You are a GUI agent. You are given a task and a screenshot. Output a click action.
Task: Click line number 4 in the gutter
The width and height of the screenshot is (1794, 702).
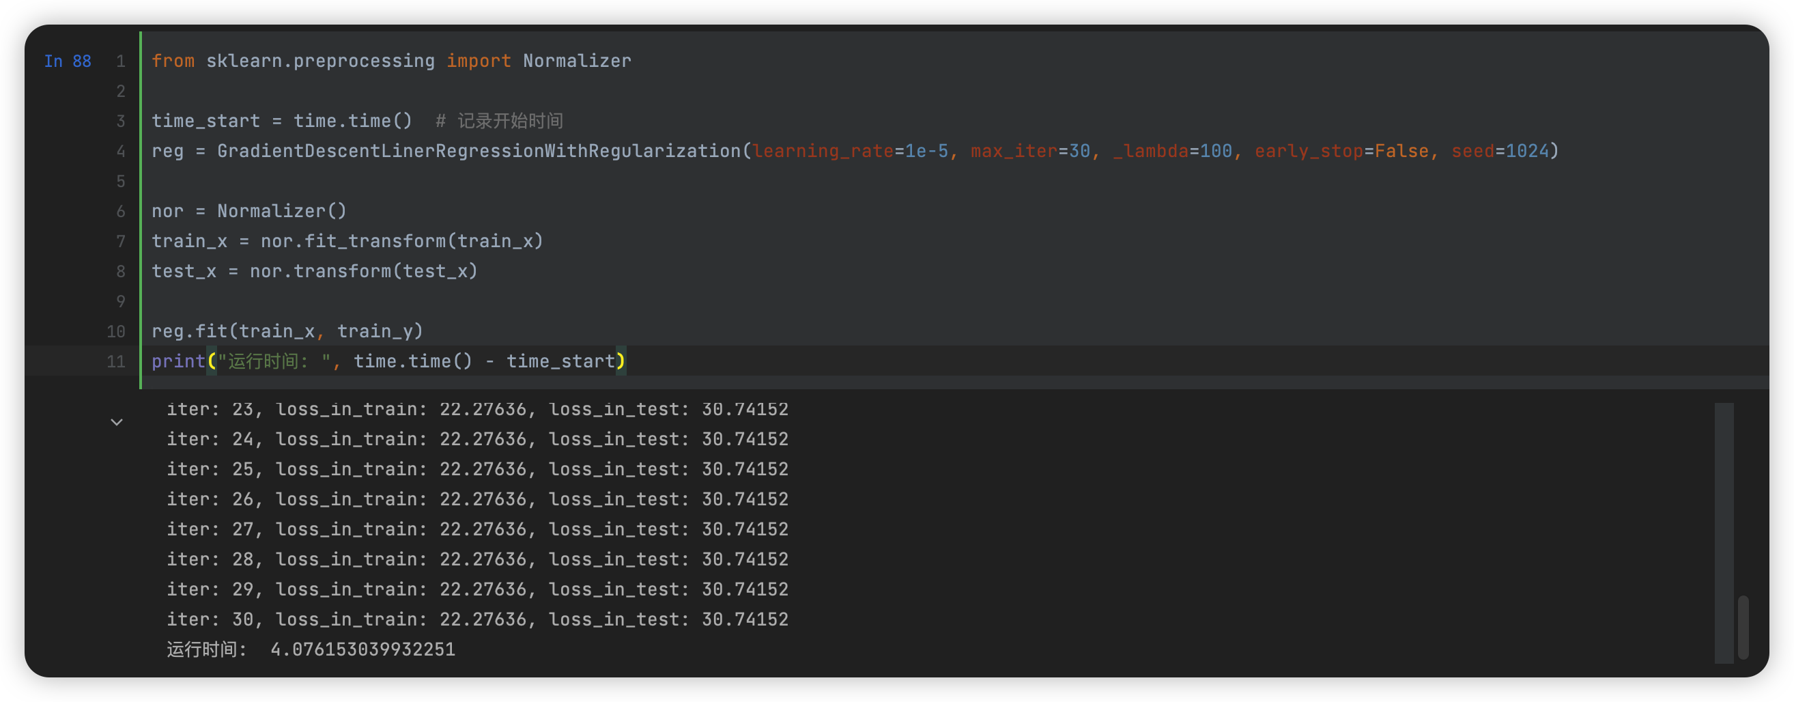(120, 151)
